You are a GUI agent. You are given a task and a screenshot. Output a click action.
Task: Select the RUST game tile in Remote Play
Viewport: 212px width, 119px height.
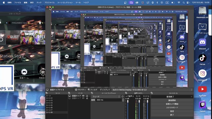pos(13,37)
